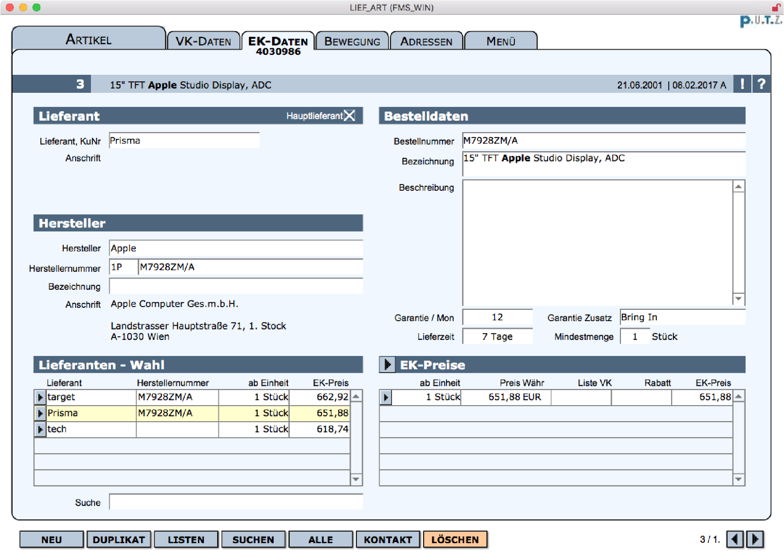Open the question mark help icon

tap(761, 84)
